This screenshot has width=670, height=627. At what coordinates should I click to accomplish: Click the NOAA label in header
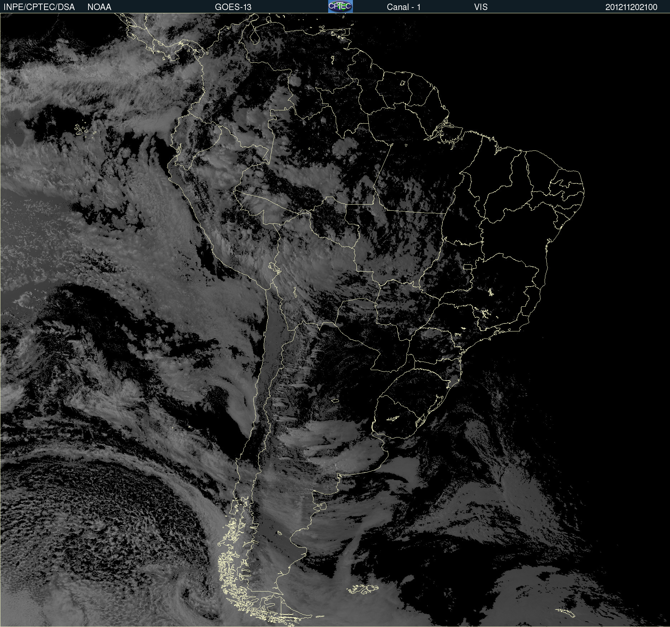(99, 7)
